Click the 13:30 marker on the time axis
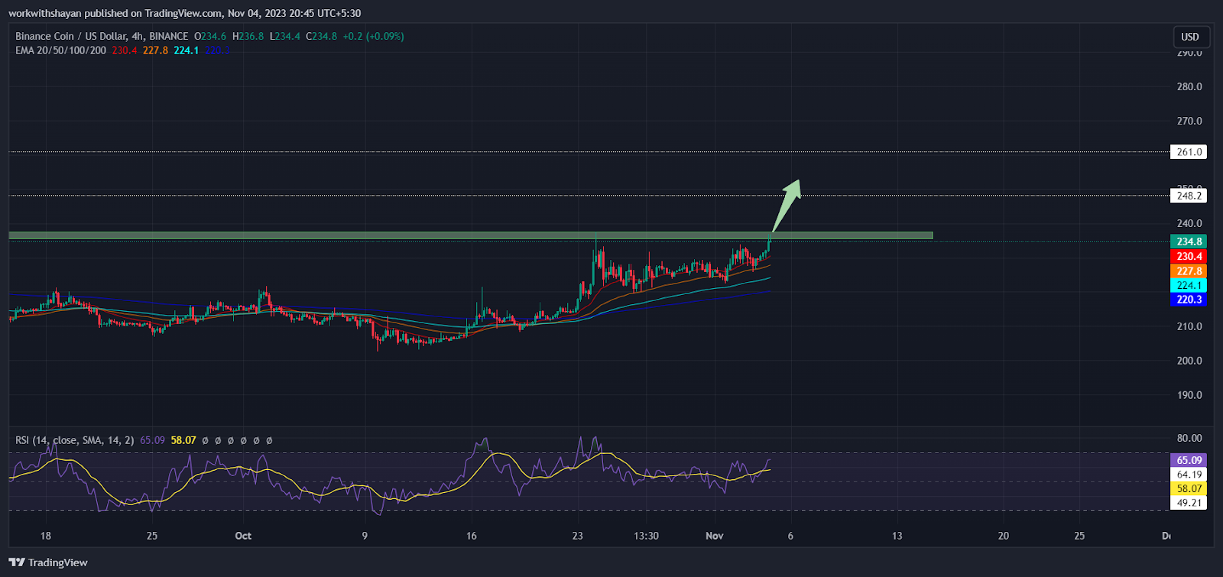 pyautogui.click(x=646, y=536)
